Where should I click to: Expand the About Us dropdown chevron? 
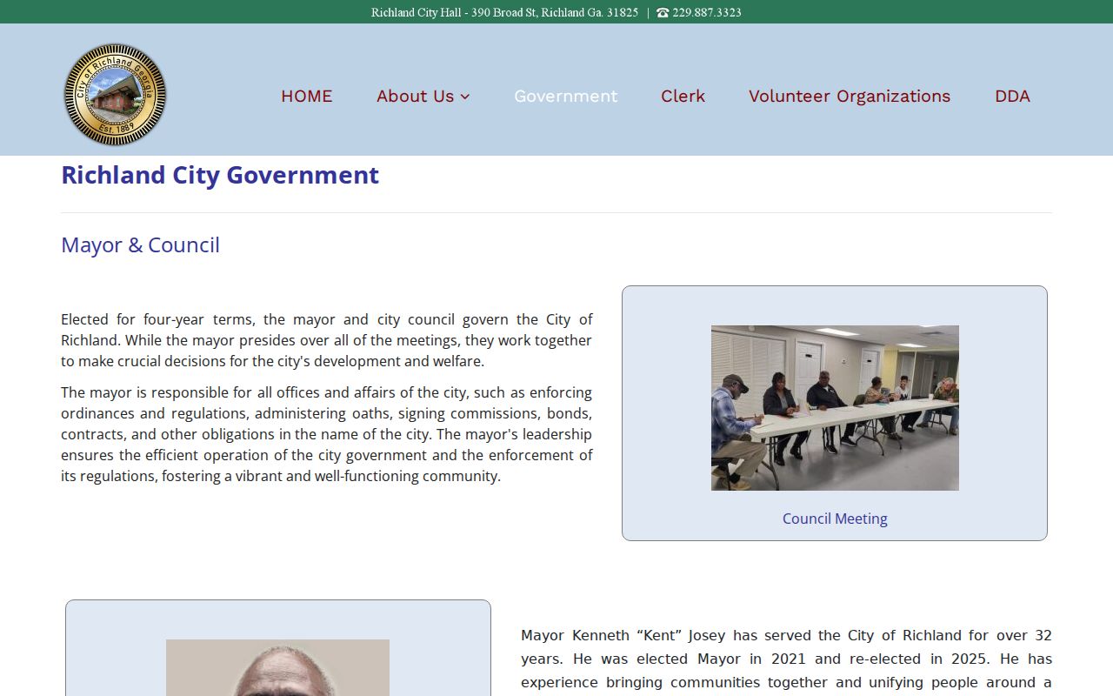tap(465, 97)
